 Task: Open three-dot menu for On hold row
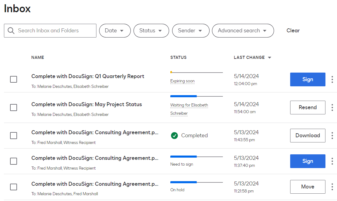332,187
